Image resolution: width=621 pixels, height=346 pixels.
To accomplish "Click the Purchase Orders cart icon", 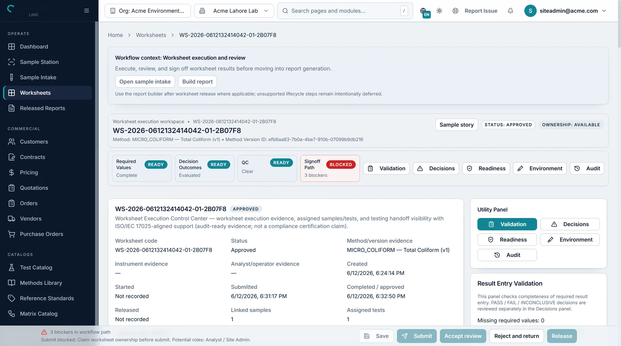I will (12, 234).
